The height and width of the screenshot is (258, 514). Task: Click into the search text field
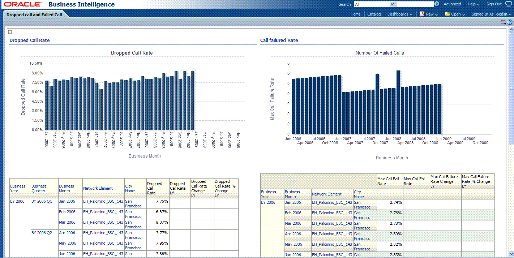[415, 4]
